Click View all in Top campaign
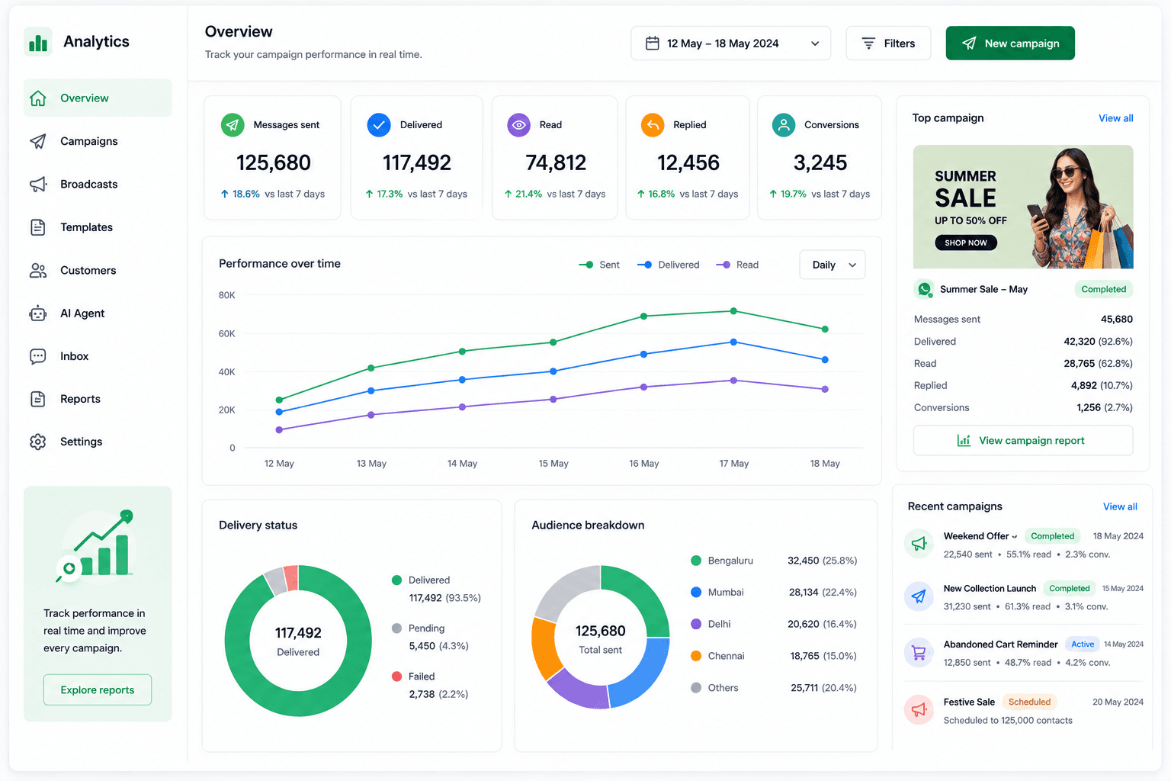Screen dimensions: 1171x781 pyautogui.click(x=1116, y=118)
